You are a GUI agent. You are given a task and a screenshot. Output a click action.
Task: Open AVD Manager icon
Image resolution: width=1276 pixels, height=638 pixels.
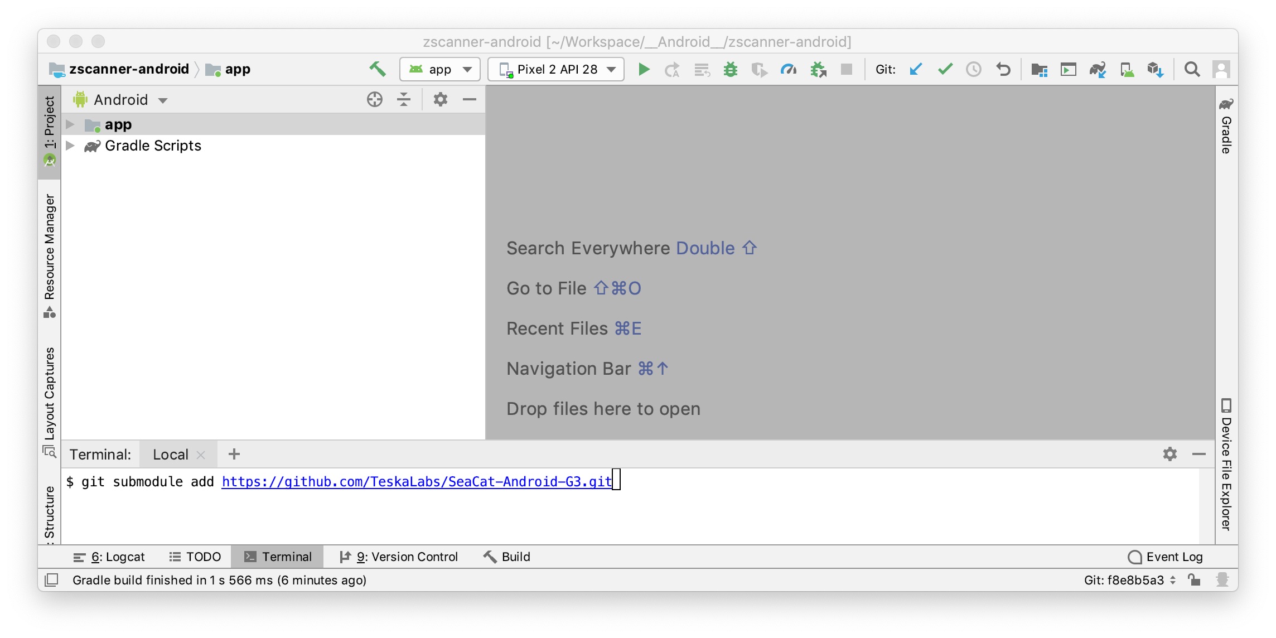[1127, 70]
